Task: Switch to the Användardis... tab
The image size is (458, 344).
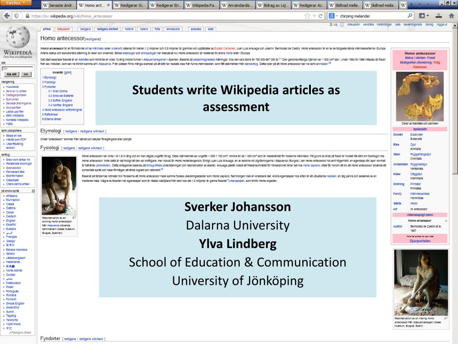Action: coord(237,5)
